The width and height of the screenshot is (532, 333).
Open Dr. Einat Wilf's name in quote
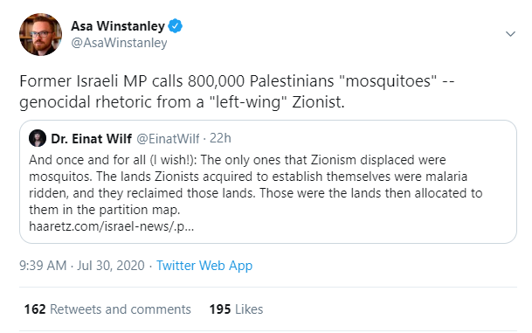click(x=91, y=138)
